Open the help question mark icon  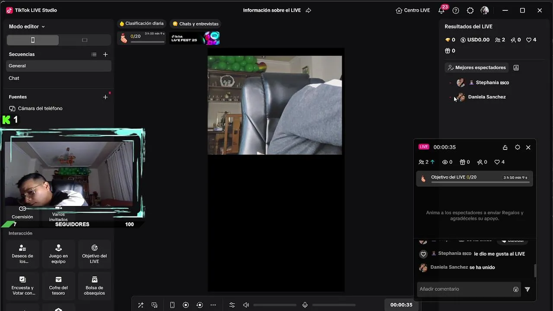point(456,10)
